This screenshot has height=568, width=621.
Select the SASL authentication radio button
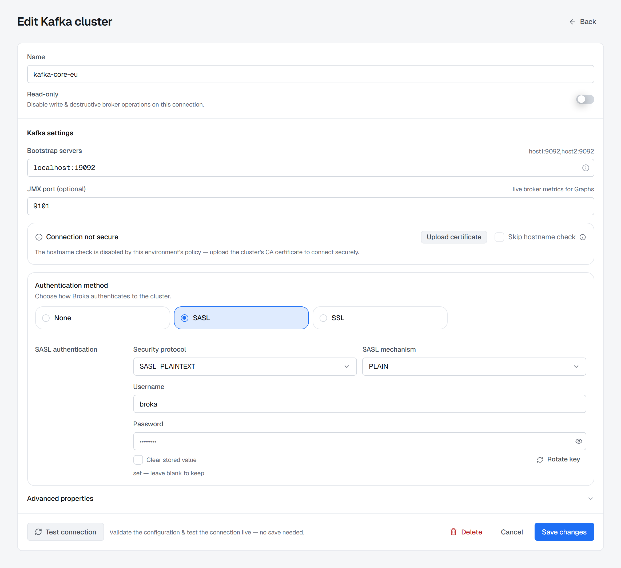click(x=185, y=318)
